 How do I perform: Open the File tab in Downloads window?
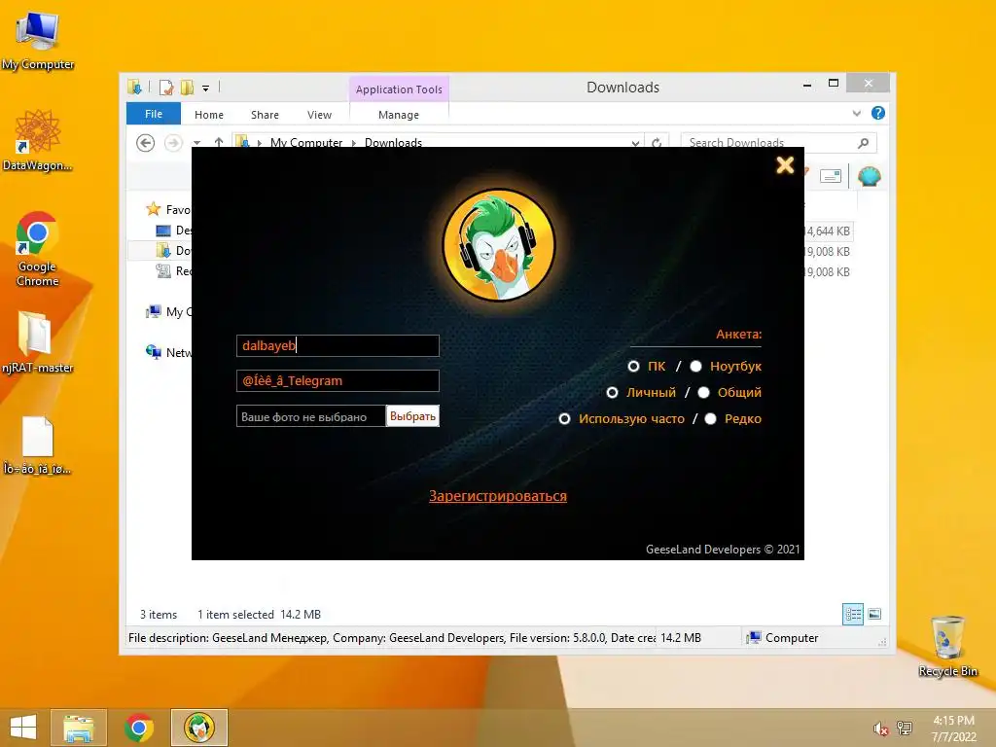[154, 114]
